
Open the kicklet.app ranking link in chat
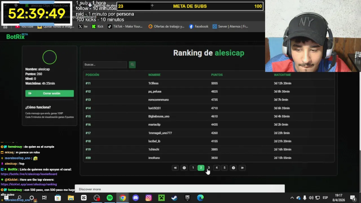click(x=29, y=184)
